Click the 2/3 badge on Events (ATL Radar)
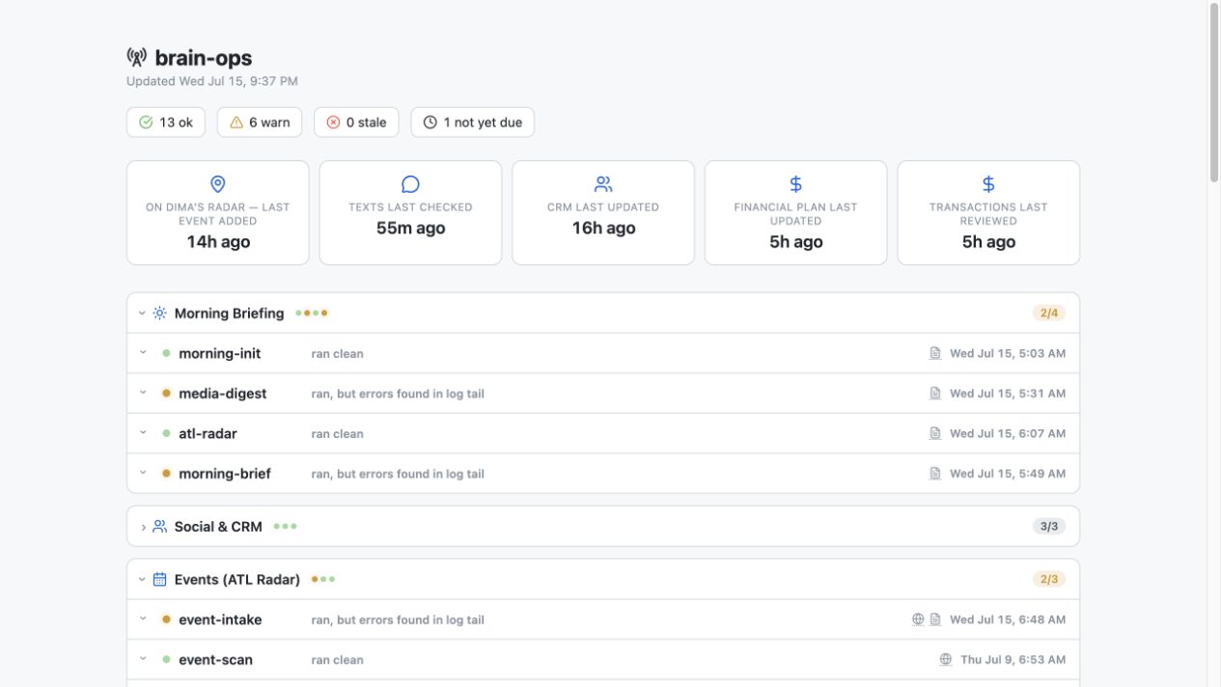The image size is (1221, 687). pyautogui.click(x=1049, y=580)
